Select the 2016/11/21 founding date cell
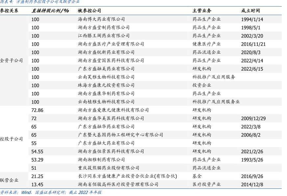This screenshot has width=287, height=196. point(253,44)
